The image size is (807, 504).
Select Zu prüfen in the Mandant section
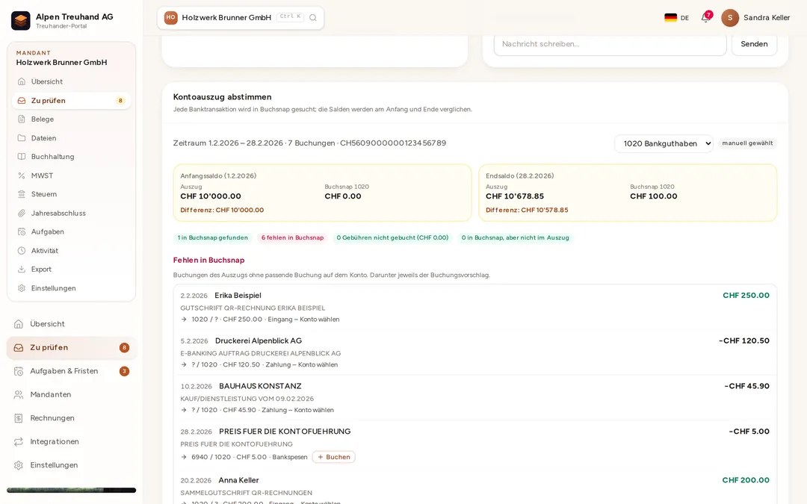pyautogui.click(x=72, y=100)
